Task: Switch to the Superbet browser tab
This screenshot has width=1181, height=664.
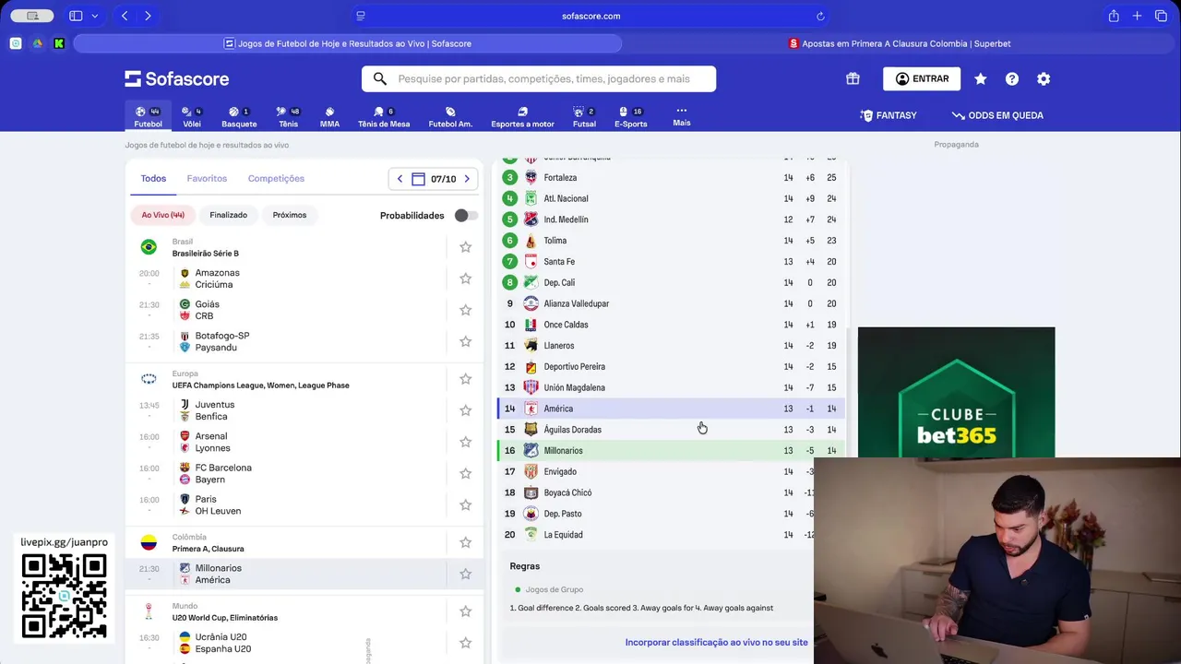Action: coord(899,43)
